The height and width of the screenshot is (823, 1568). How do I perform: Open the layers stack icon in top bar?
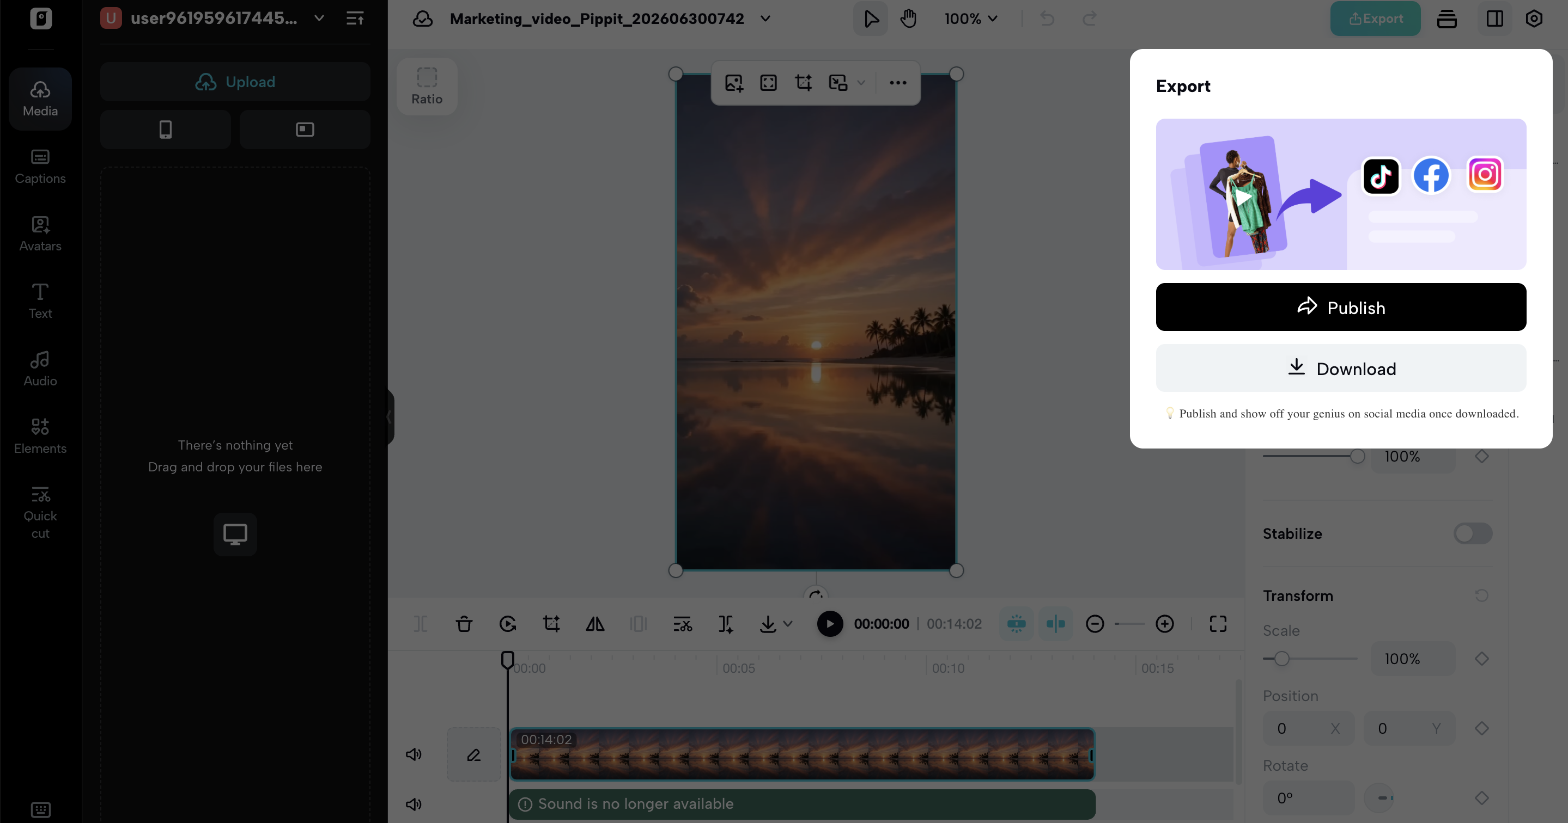click(x=1447, y=19)
